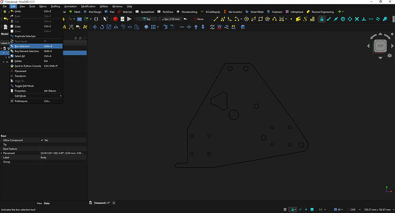Switch to the Sheet Metal workbench

point(254,12)
